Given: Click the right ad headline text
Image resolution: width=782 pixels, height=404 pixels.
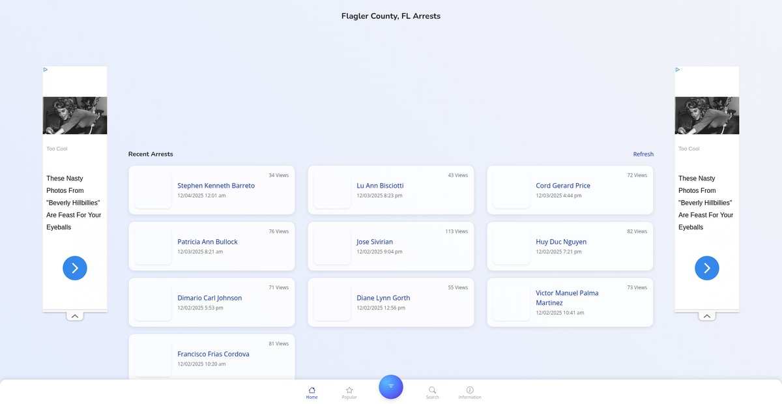Looking at the screenshot, I should pyautogui.click(x=706, y=203).
